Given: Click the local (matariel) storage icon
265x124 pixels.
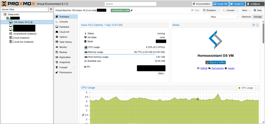Looking at the screenshot, I should pyautogui.click(x=12, y=38).
